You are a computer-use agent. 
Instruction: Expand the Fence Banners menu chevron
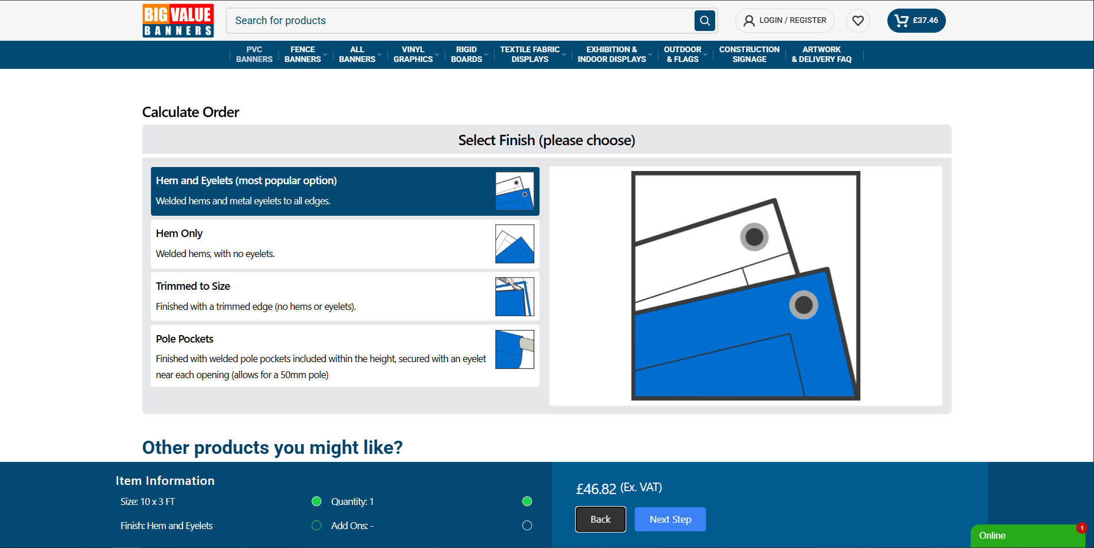pyautogui.click(x=325, y=55)
